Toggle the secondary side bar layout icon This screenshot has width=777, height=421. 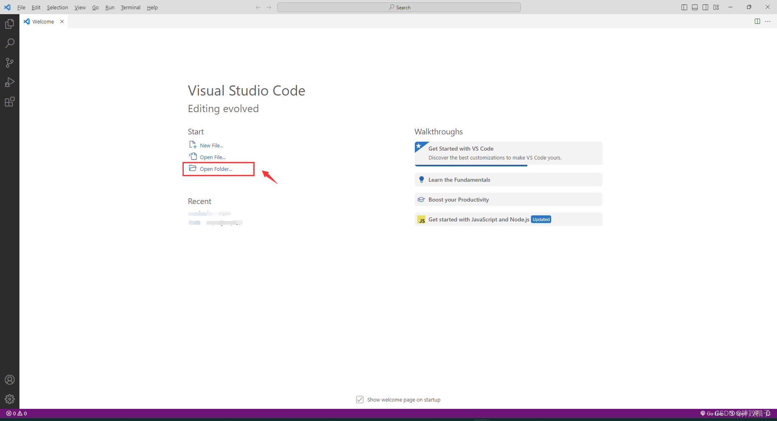click(705, 7)
